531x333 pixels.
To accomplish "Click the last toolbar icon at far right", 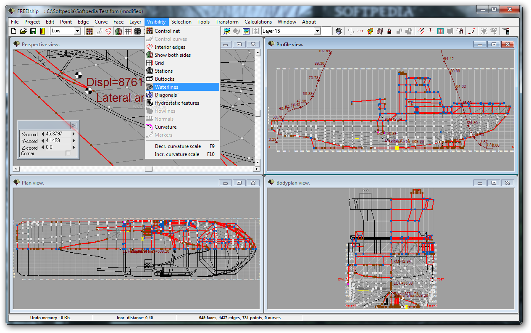I will coord(506,31).
